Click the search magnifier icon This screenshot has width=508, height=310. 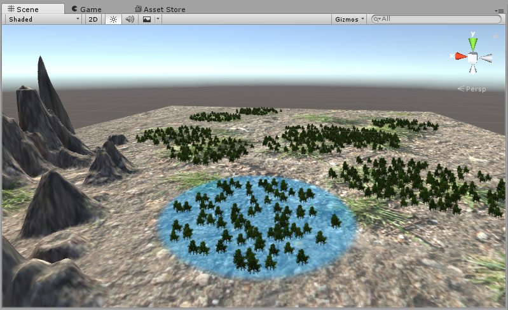click(377, 19)
